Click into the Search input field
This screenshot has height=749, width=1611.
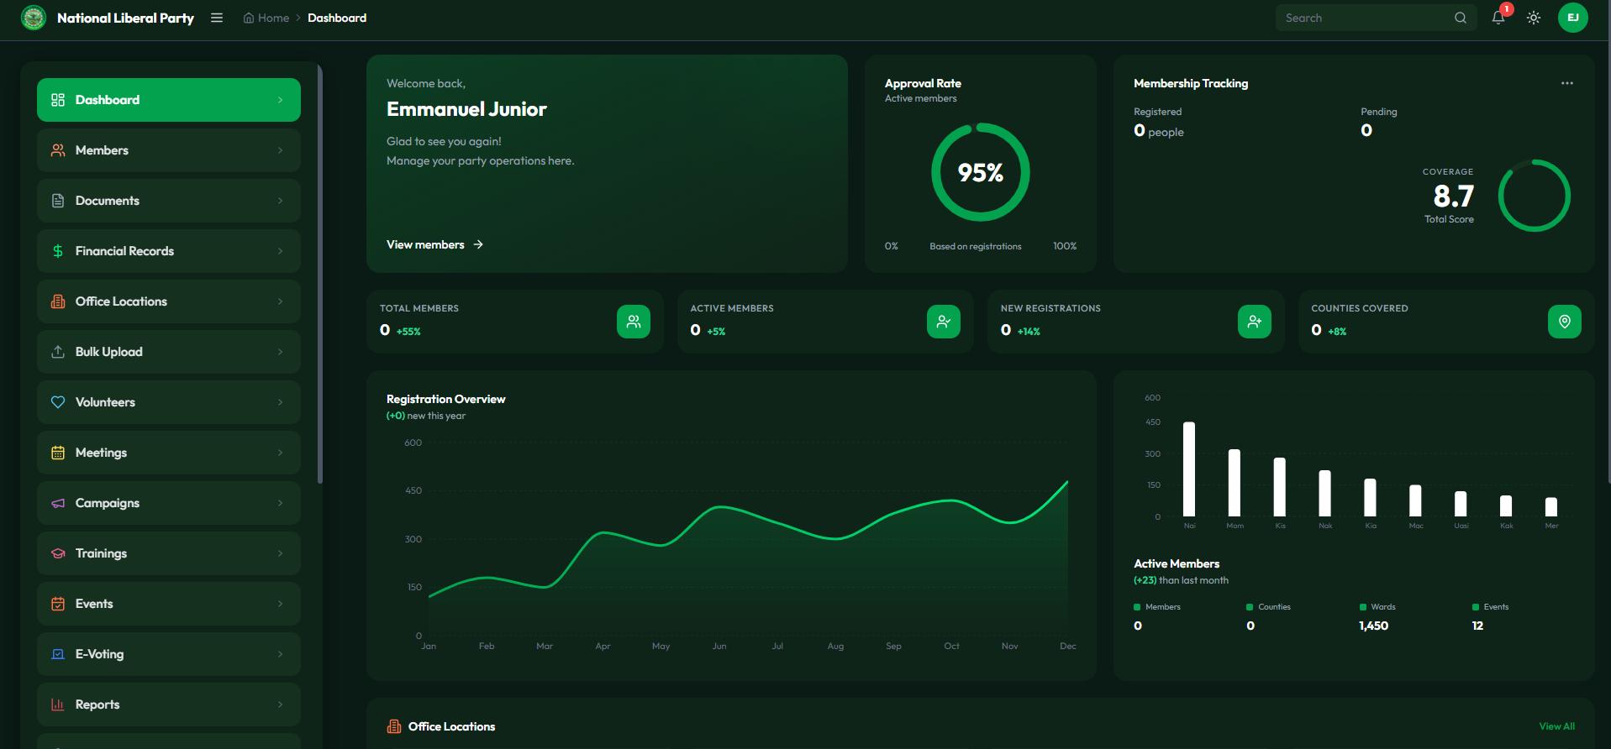(1361, 18)
